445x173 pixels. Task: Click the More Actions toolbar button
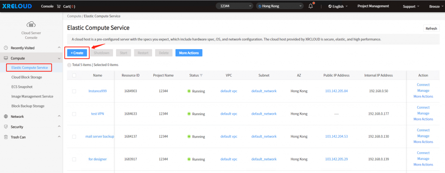pyautogui.click(x=189, y=53)
